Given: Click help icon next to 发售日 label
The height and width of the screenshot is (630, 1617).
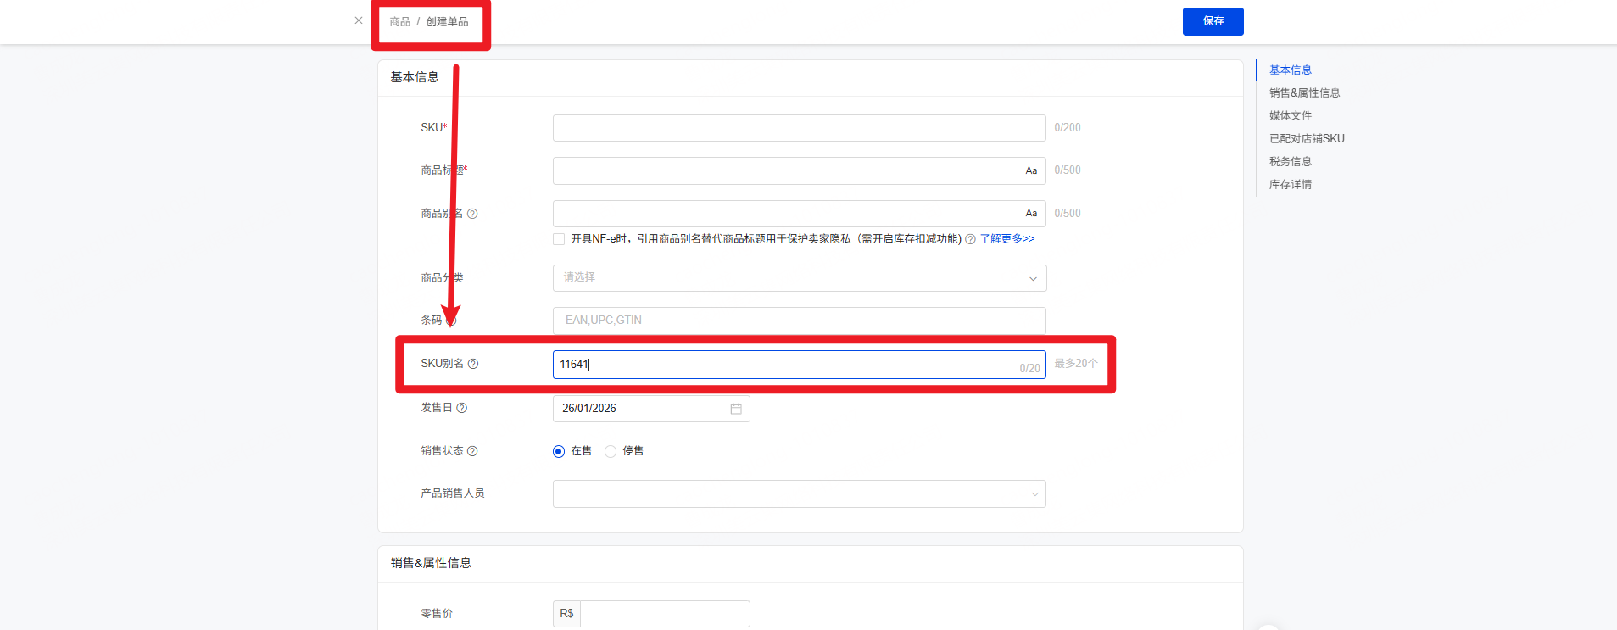Looking at the screenshot, I should [x=462, y=408].
